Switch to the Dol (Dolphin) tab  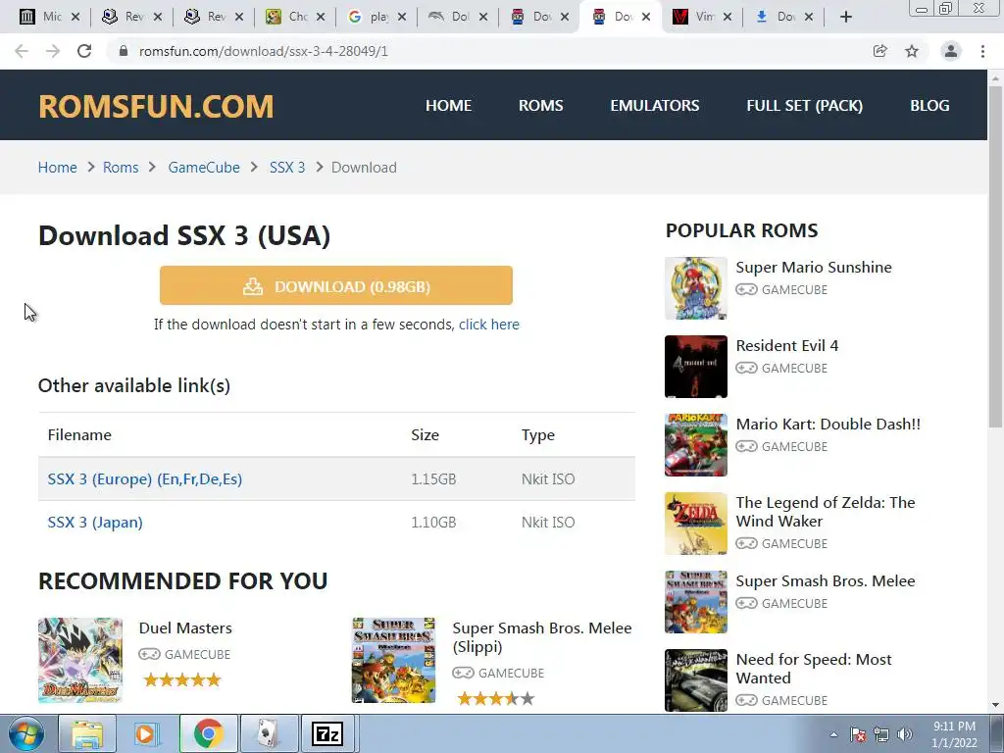pos(457,17)
